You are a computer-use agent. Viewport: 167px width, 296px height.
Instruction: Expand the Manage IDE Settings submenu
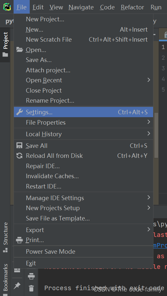click(149, 198)
